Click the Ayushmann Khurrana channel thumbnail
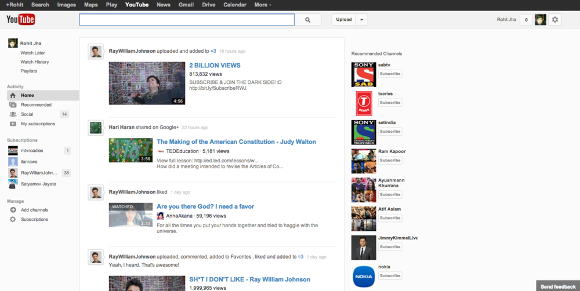Viewport: 580px width, 291px height. [364, 190]
